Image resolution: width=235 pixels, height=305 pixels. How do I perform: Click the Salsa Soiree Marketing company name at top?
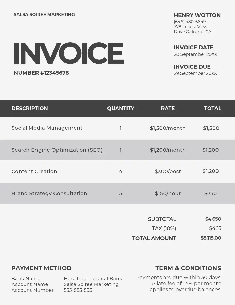[44, 15]
